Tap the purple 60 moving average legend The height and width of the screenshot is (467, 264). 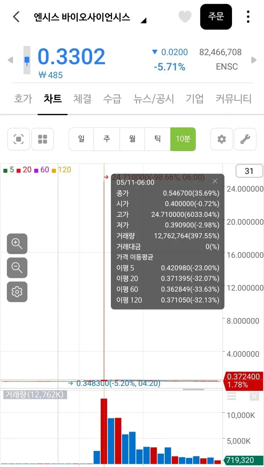pyautogui.click(x=42, y=170)
